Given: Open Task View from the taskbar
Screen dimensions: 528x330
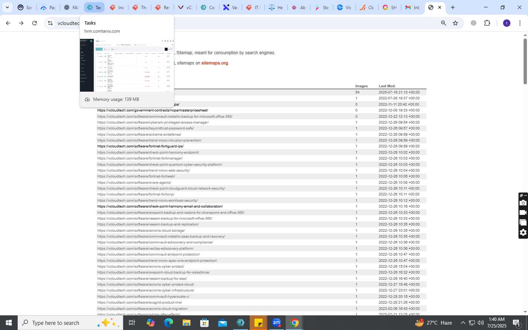Looking at the screenshot, I should pyautogui.click(x=132, y=323).
